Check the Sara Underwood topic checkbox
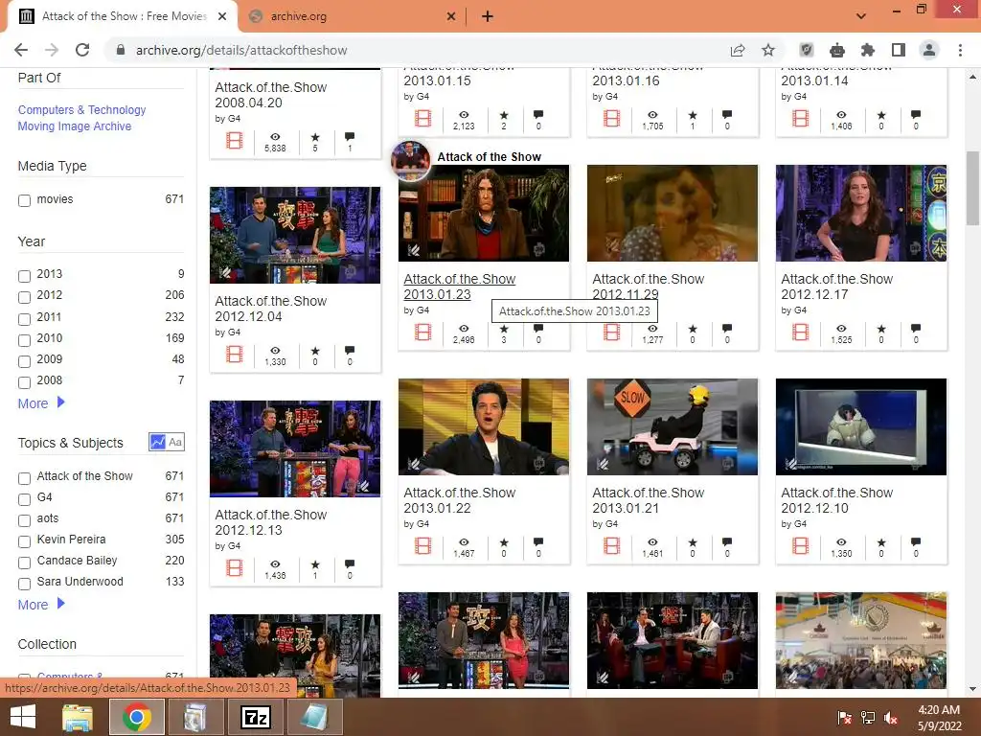 click(x=24, y=584)
